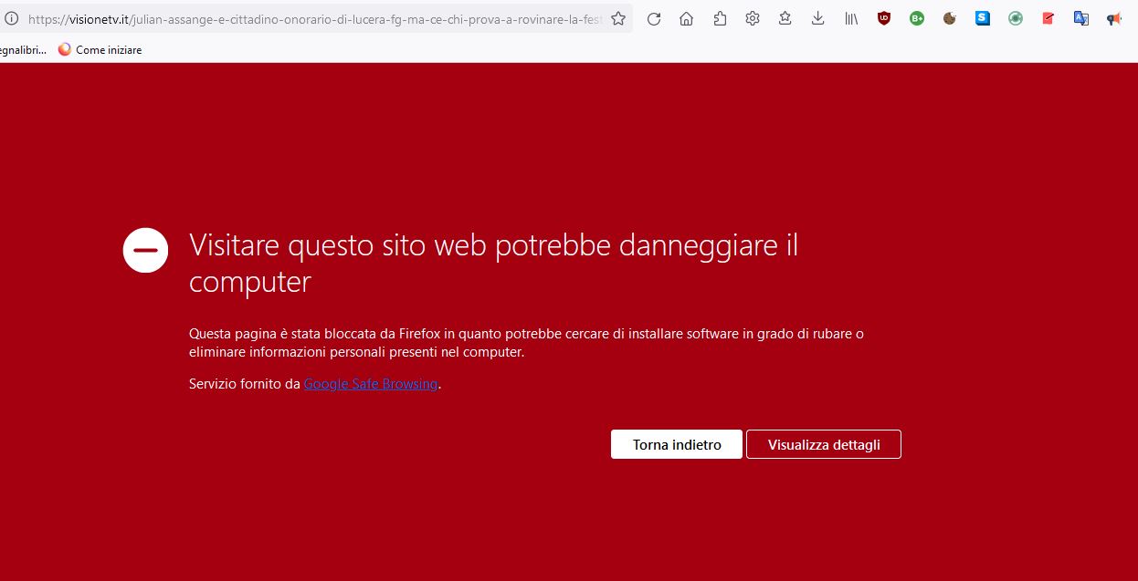The image size is (1138, 581).
Task: Click the site information icon in address bar
Action: point(11,18)
